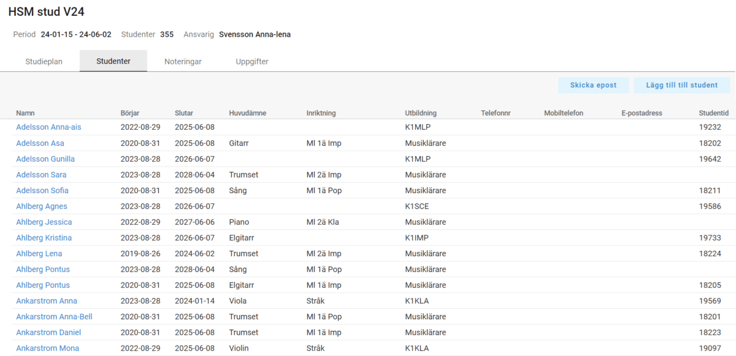Screen dimensions: 736x356
Task: Switch to the Studieplan tab
Action: click(44, 61)
